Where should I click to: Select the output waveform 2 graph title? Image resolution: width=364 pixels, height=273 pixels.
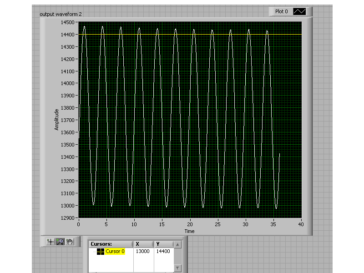pos(61,14)
